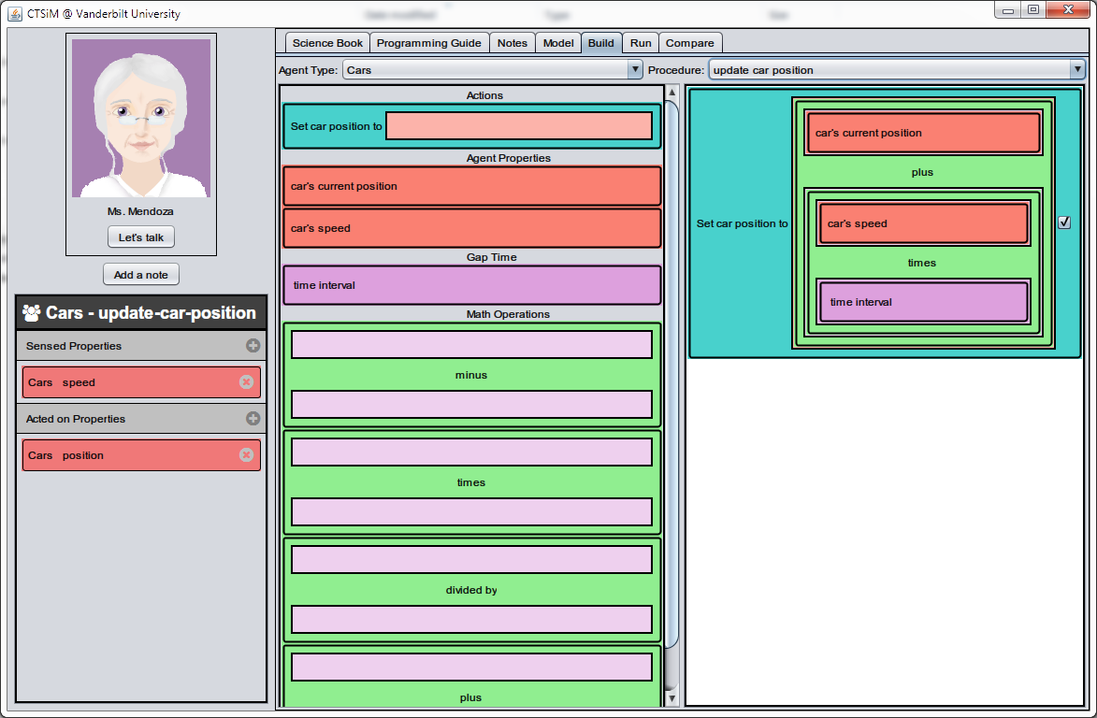Open the Science Book tab
The width and height of the screenshot is (1097, 718).
(326, 42)
